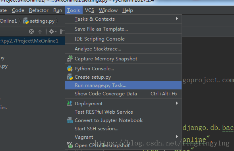Click Open CProfile snapshot icon
This screenshot has width=234, height=151.
point(70,145)
